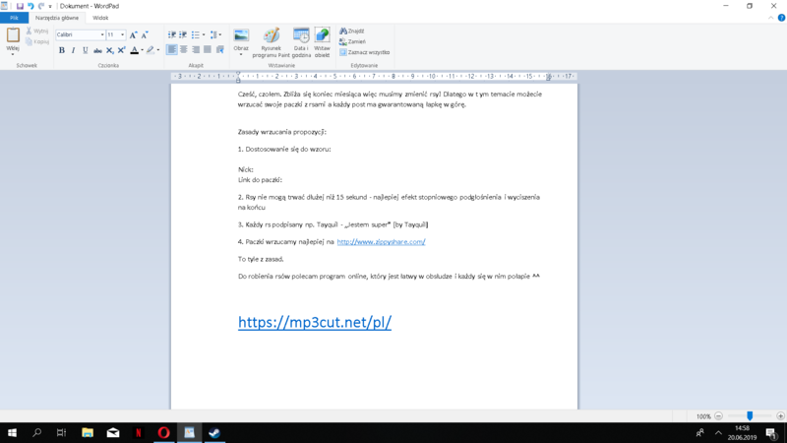Apply the black text color swatch
Screen dimensions: 787x443
(134, 50)
